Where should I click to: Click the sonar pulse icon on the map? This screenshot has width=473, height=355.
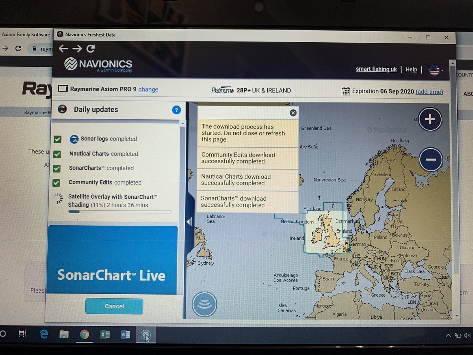tap(204, 304)
